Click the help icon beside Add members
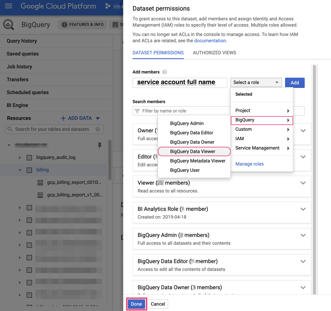The height and width of the screenshot is (311, 331). pos(165,72)
